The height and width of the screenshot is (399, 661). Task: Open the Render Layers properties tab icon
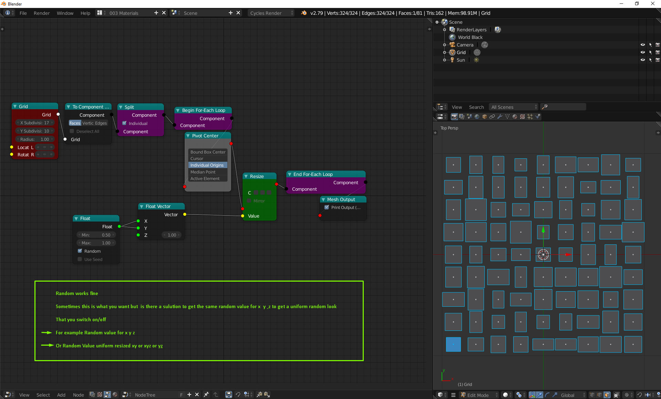click(x=462, y=117)
